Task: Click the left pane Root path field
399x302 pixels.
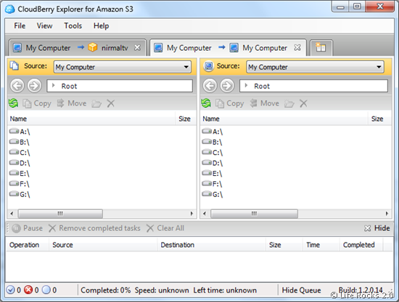Action: [120, 86]
